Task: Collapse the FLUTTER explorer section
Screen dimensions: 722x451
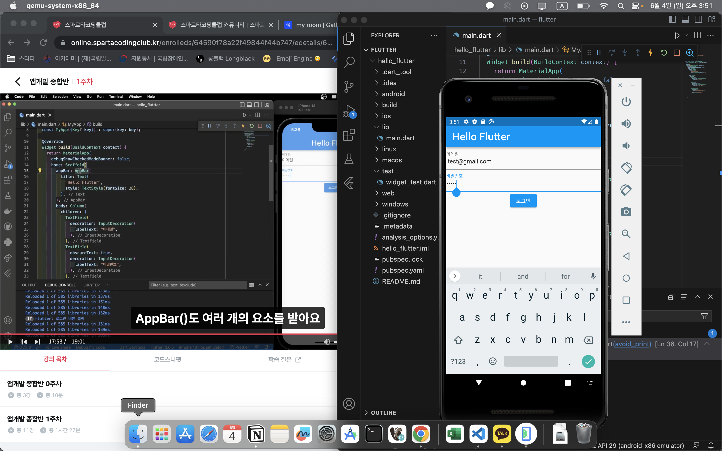Action: pos(366,50)
